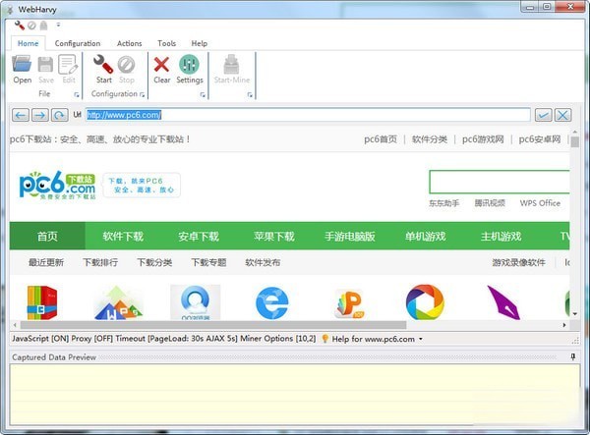The image size is (590, 435).
Task: Click the 下载分类 sub-navigation link
Action: (x=154, y=262)
